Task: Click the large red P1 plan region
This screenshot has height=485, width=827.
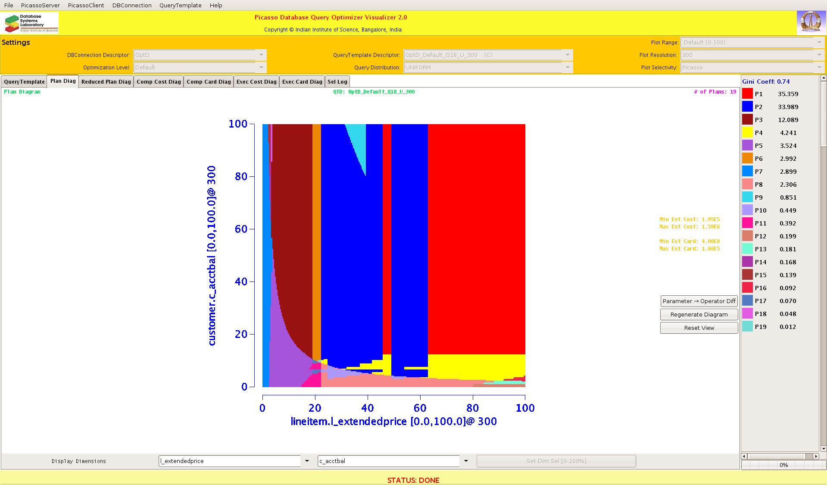Action: pos(476,237)
